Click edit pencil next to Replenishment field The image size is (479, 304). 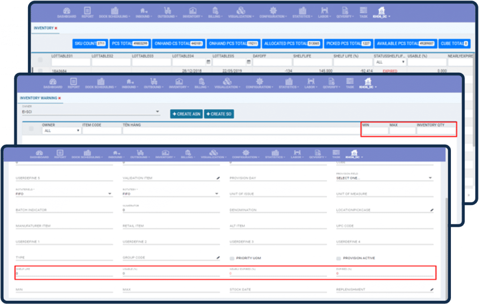coord(432,290)
